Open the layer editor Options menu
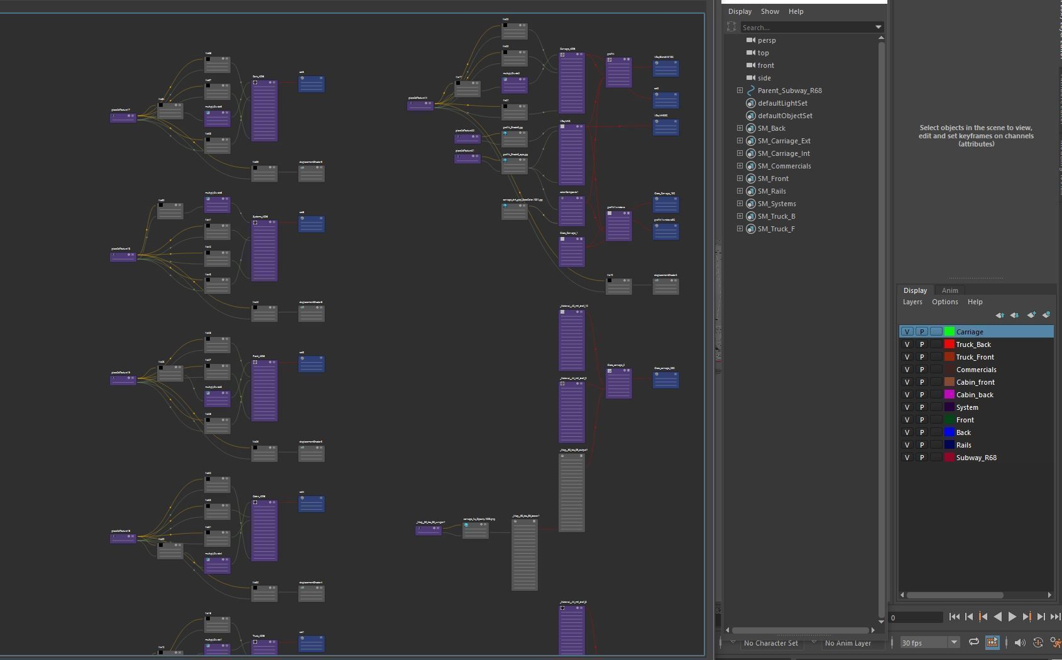This screenshot has height=660, width=1062. (x=944, y=302)
